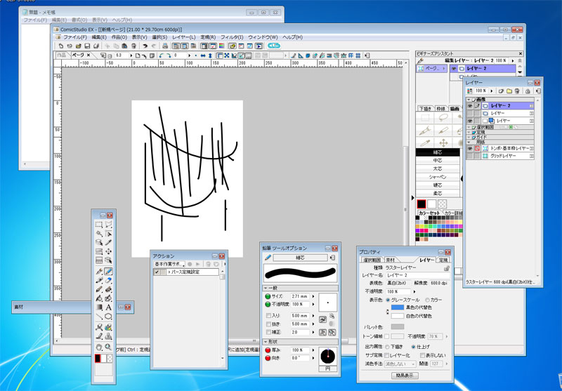562x391 pixels.
Task: Select the Gradient tool in the toolbox
Action: (x=99, y=307)
